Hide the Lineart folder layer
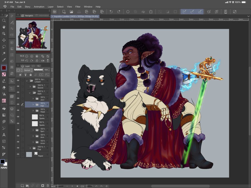Image resolution: width=251 pixels, height=188 pixels. tap(18, 80)
